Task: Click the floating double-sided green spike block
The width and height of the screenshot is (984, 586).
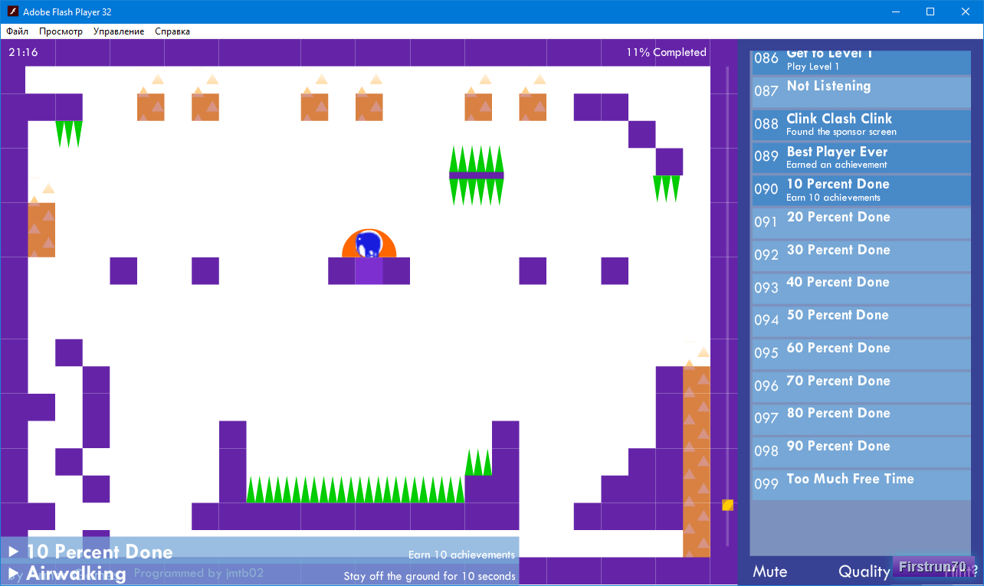Action: [476, 175]
